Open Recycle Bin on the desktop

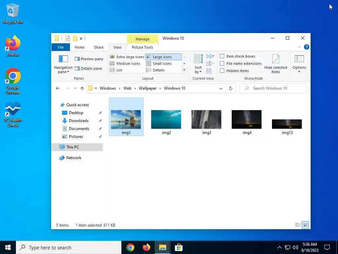[x=13, y=13]
